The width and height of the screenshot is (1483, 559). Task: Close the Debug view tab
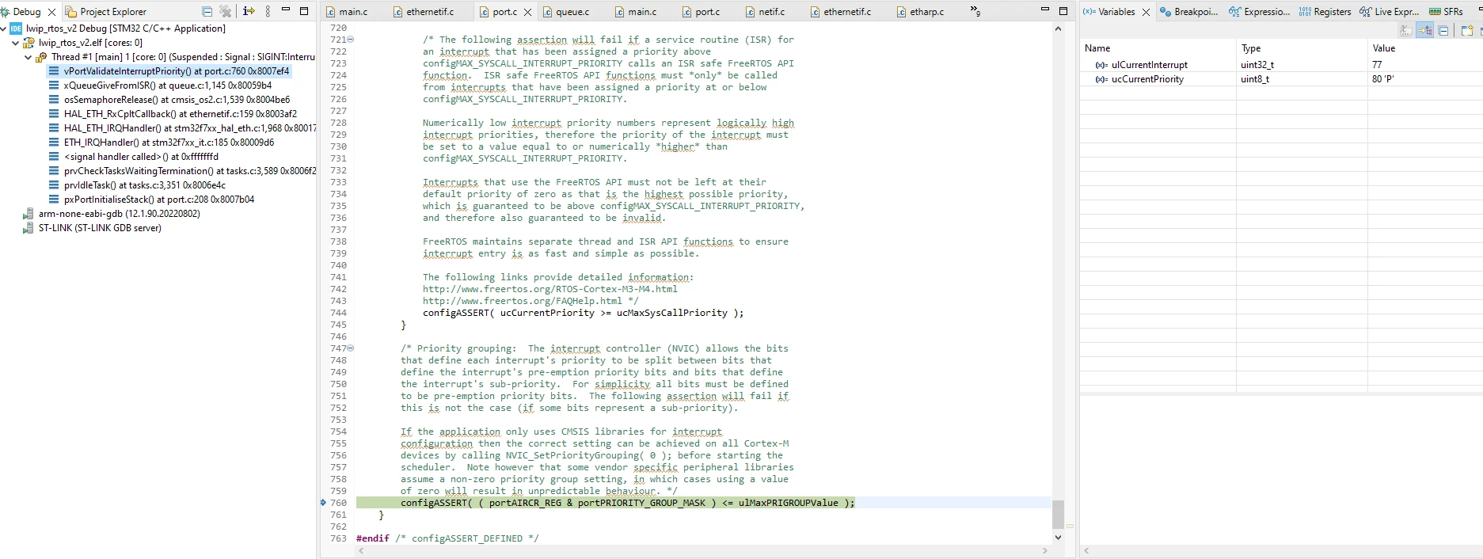52,12
